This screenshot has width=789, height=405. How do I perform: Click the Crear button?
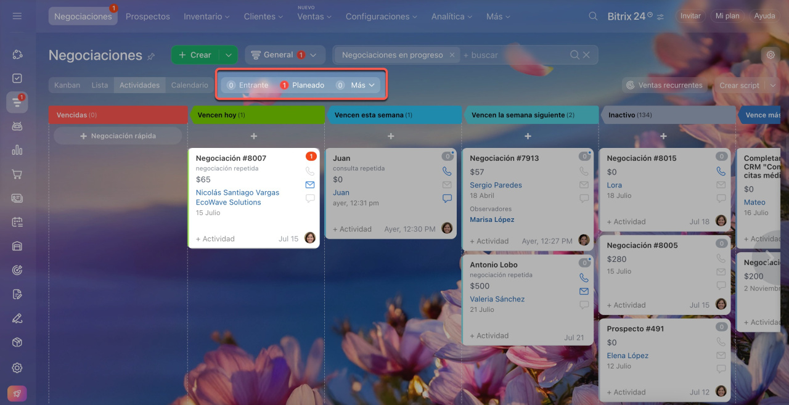point(195,55)
